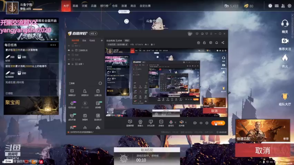Click the gift box icon in 直播伴侣 header
This screenshot has width=294, height=165.
[198, 43]
